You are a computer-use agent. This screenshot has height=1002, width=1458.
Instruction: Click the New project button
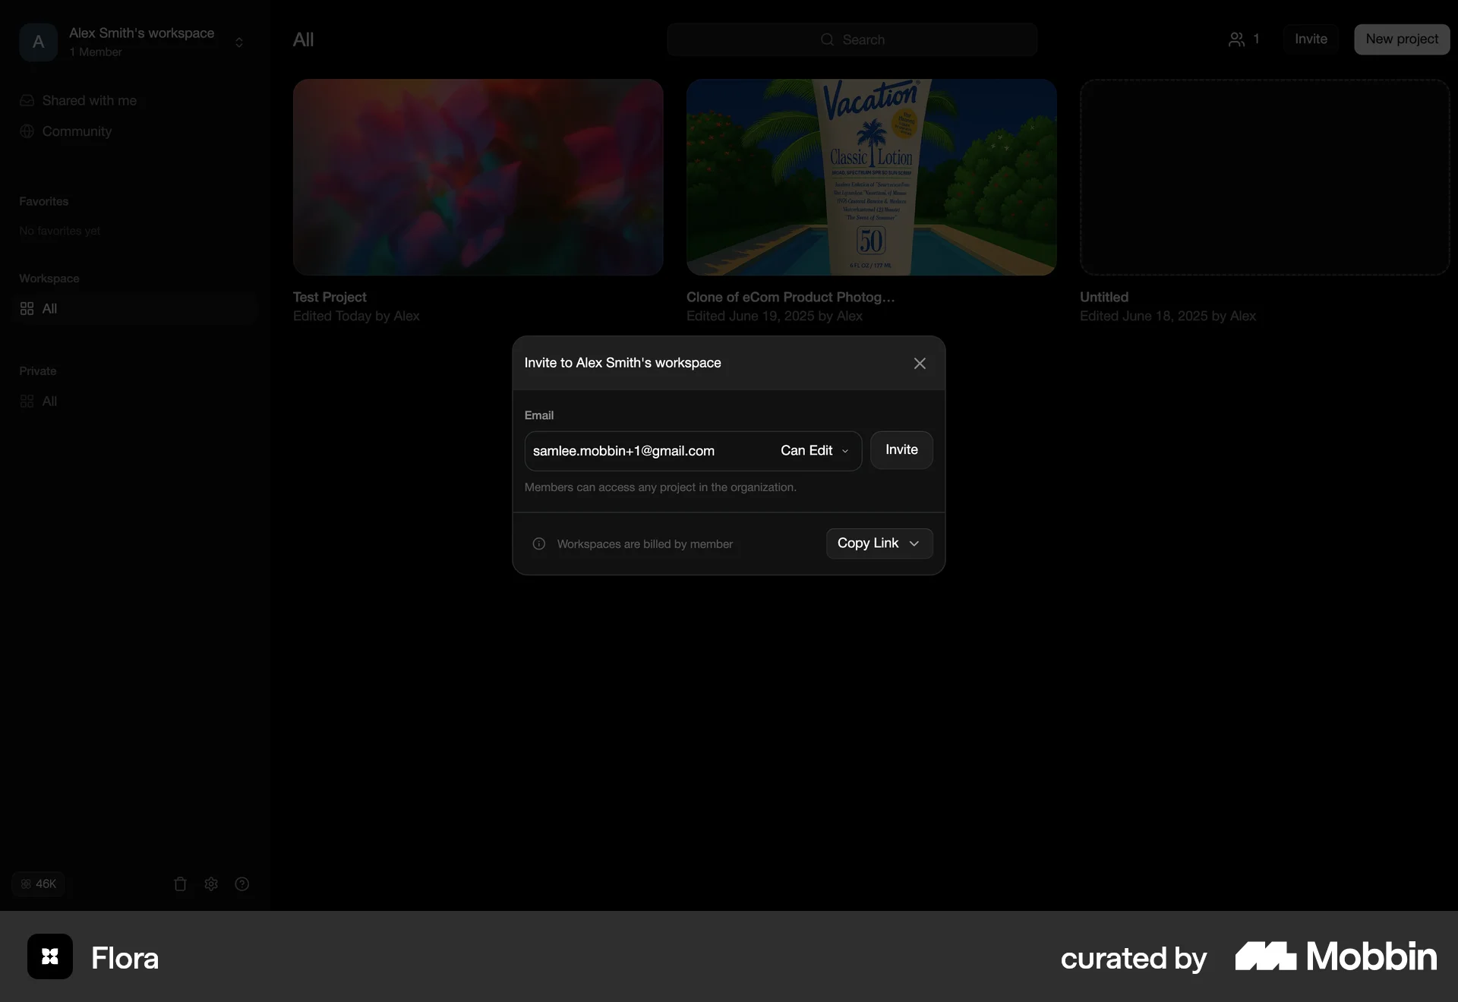1401,39
